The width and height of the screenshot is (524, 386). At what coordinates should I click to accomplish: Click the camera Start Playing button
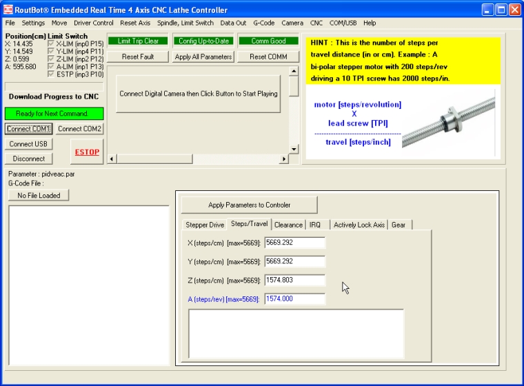(x=198, y=94)
